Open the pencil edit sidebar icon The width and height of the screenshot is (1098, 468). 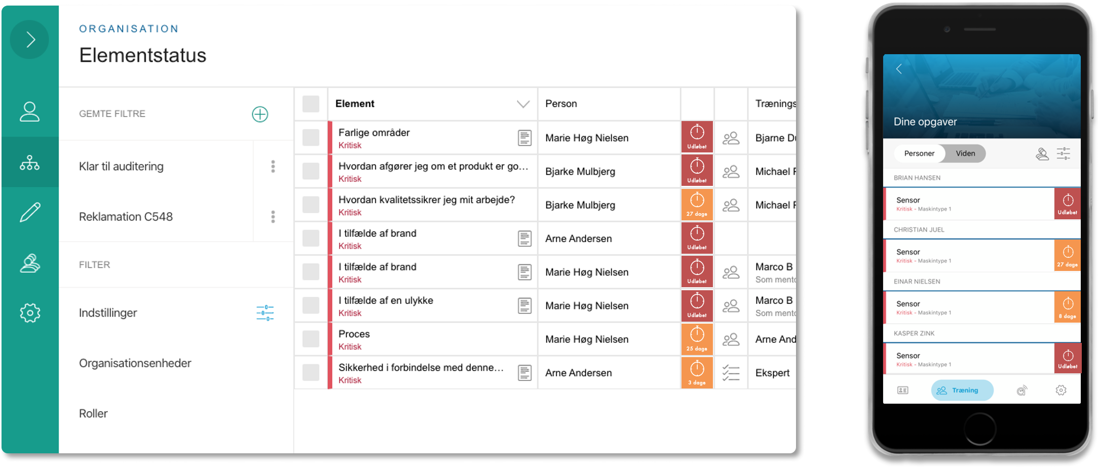pos(30,212)
